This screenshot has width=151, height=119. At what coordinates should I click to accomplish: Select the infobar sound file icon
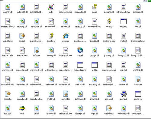[x=37, y=50]
